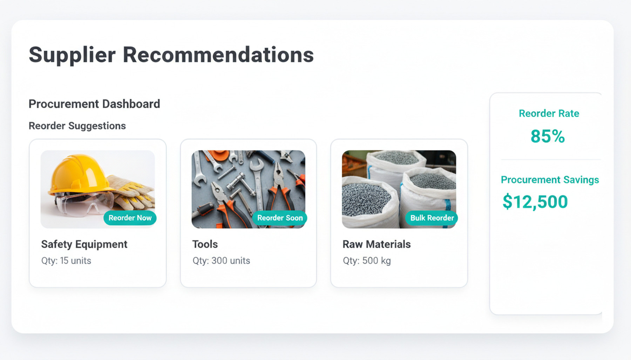Select the Procurement Savings label
The height and width of the screenshot is (360, 631).
point(550,180)
